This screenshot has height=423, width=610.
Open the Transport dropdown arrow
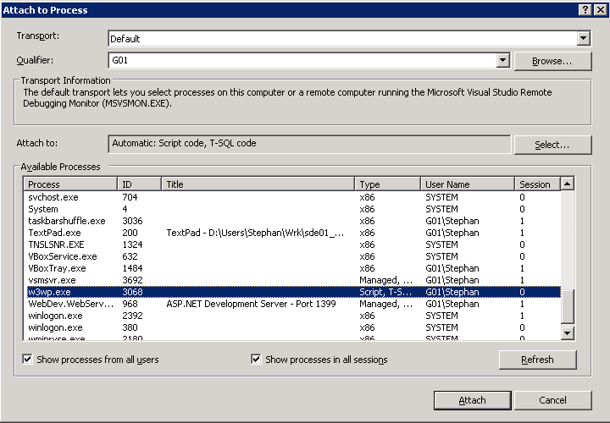point(583,38)
